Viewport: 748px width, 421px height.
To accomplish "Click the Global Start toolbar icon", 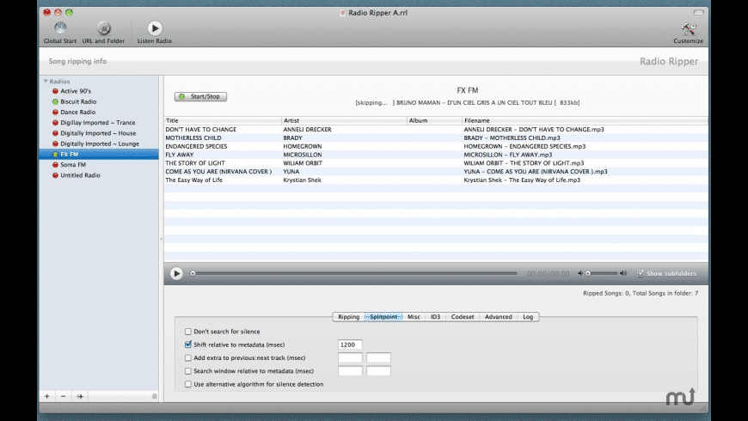I will (60, 28).
